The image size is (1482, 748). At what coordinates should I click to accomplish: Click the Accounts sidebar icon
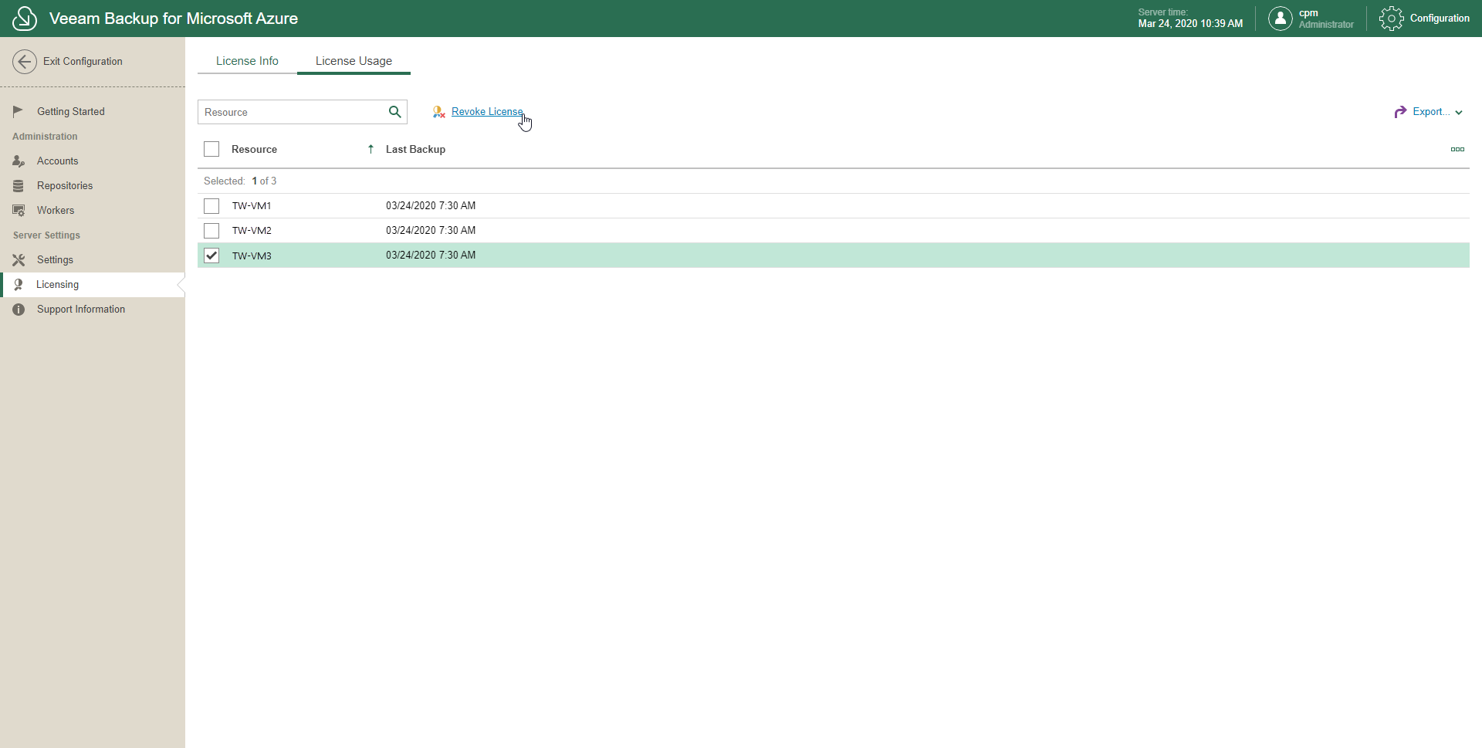coord(19,161)
